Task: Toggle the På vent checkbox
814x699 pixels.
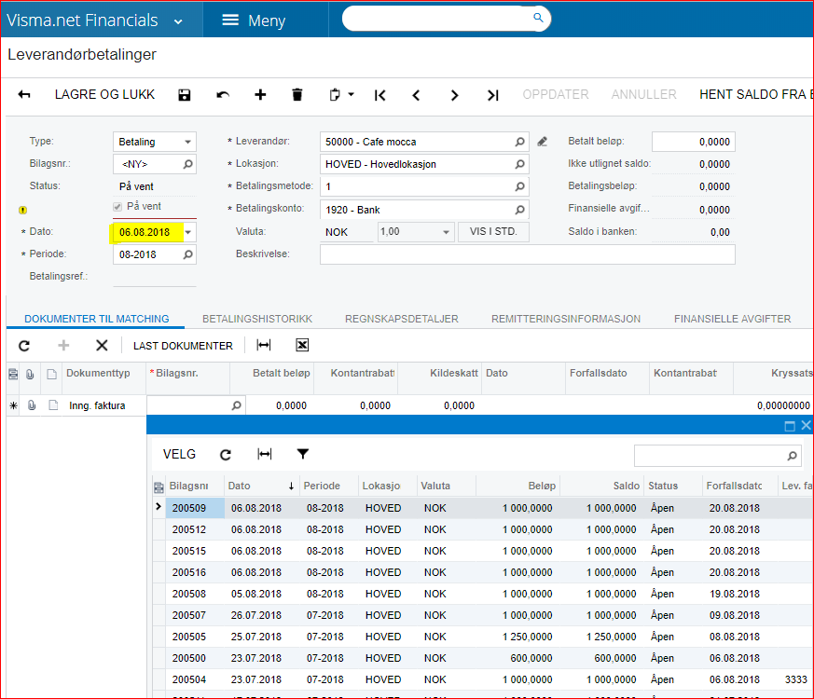Action: coord(117,207)
